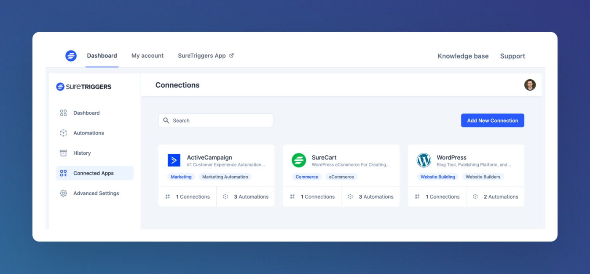Screen dimensions: 590x274
Task: Click the Automations icon in sidebar
Action: coord(63,133)
